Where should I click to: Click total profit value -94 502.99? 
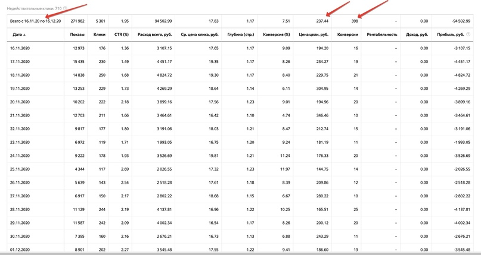461,21
